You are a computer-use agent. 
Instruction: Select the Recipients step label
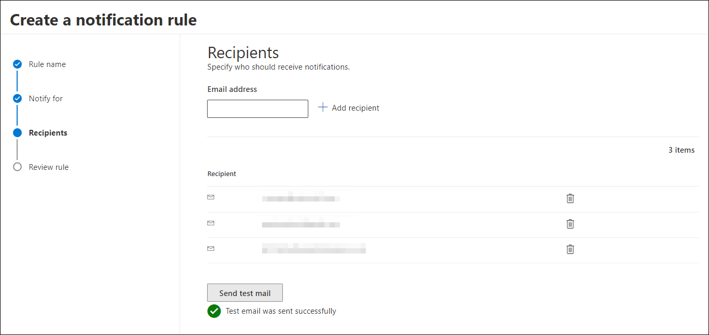pyautogui.click(x=48, y=133)
